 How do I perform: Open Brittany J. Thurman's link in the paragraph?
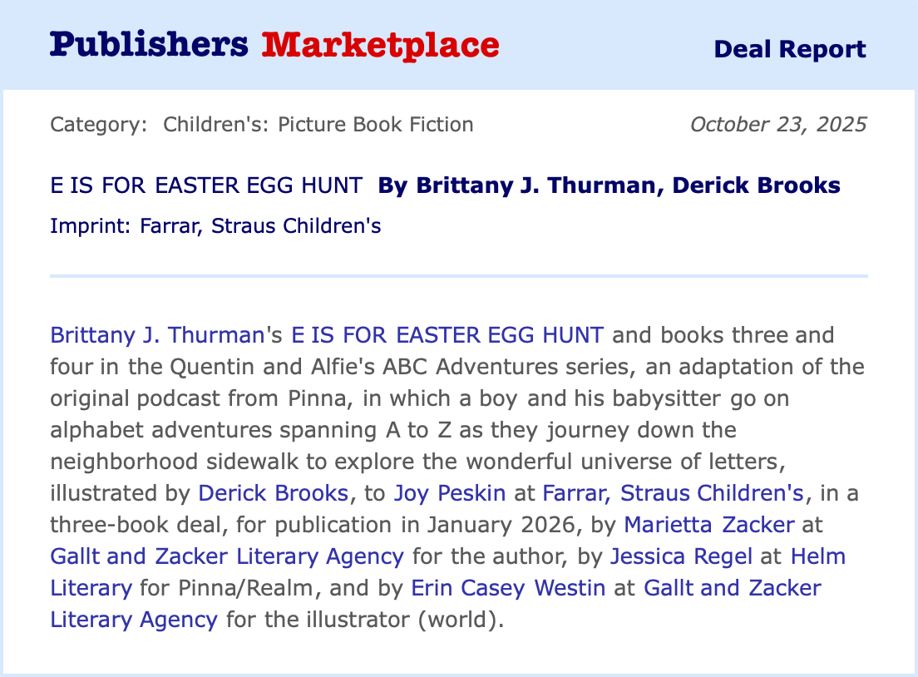point(156,336)
